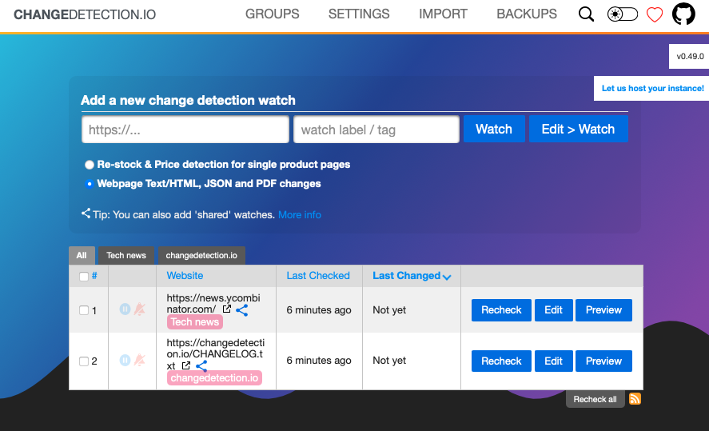Recheck the CHANGELOG.txt watch

[501, 361]
